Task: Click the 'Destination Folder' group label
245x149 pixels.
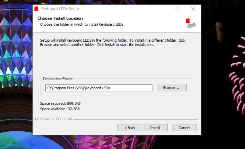Action: [x=58, y=79]
